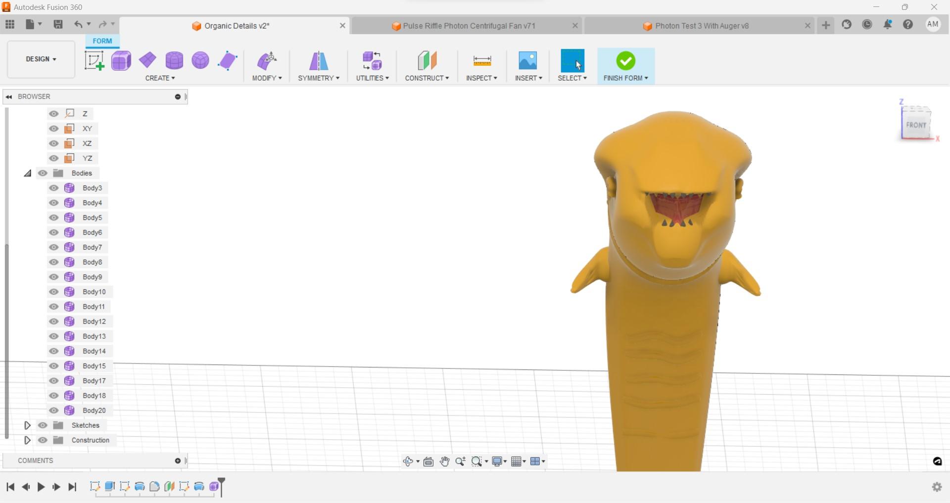Click the Inspect measure icon

coord(481,61)
